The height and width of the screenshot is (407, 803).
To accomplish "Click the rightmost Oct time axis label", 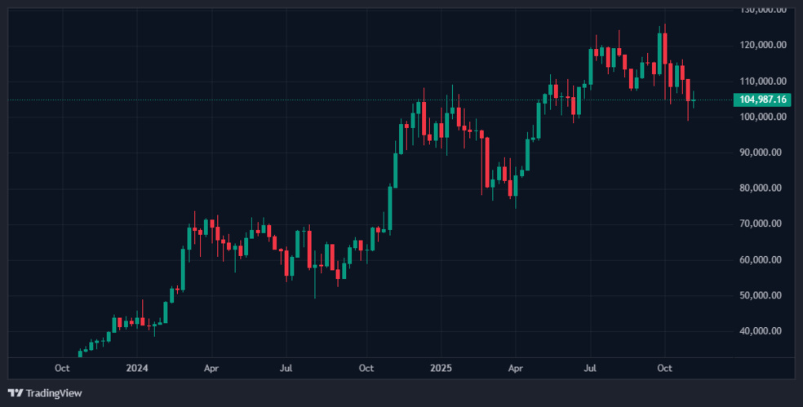I will coord(664,368).
